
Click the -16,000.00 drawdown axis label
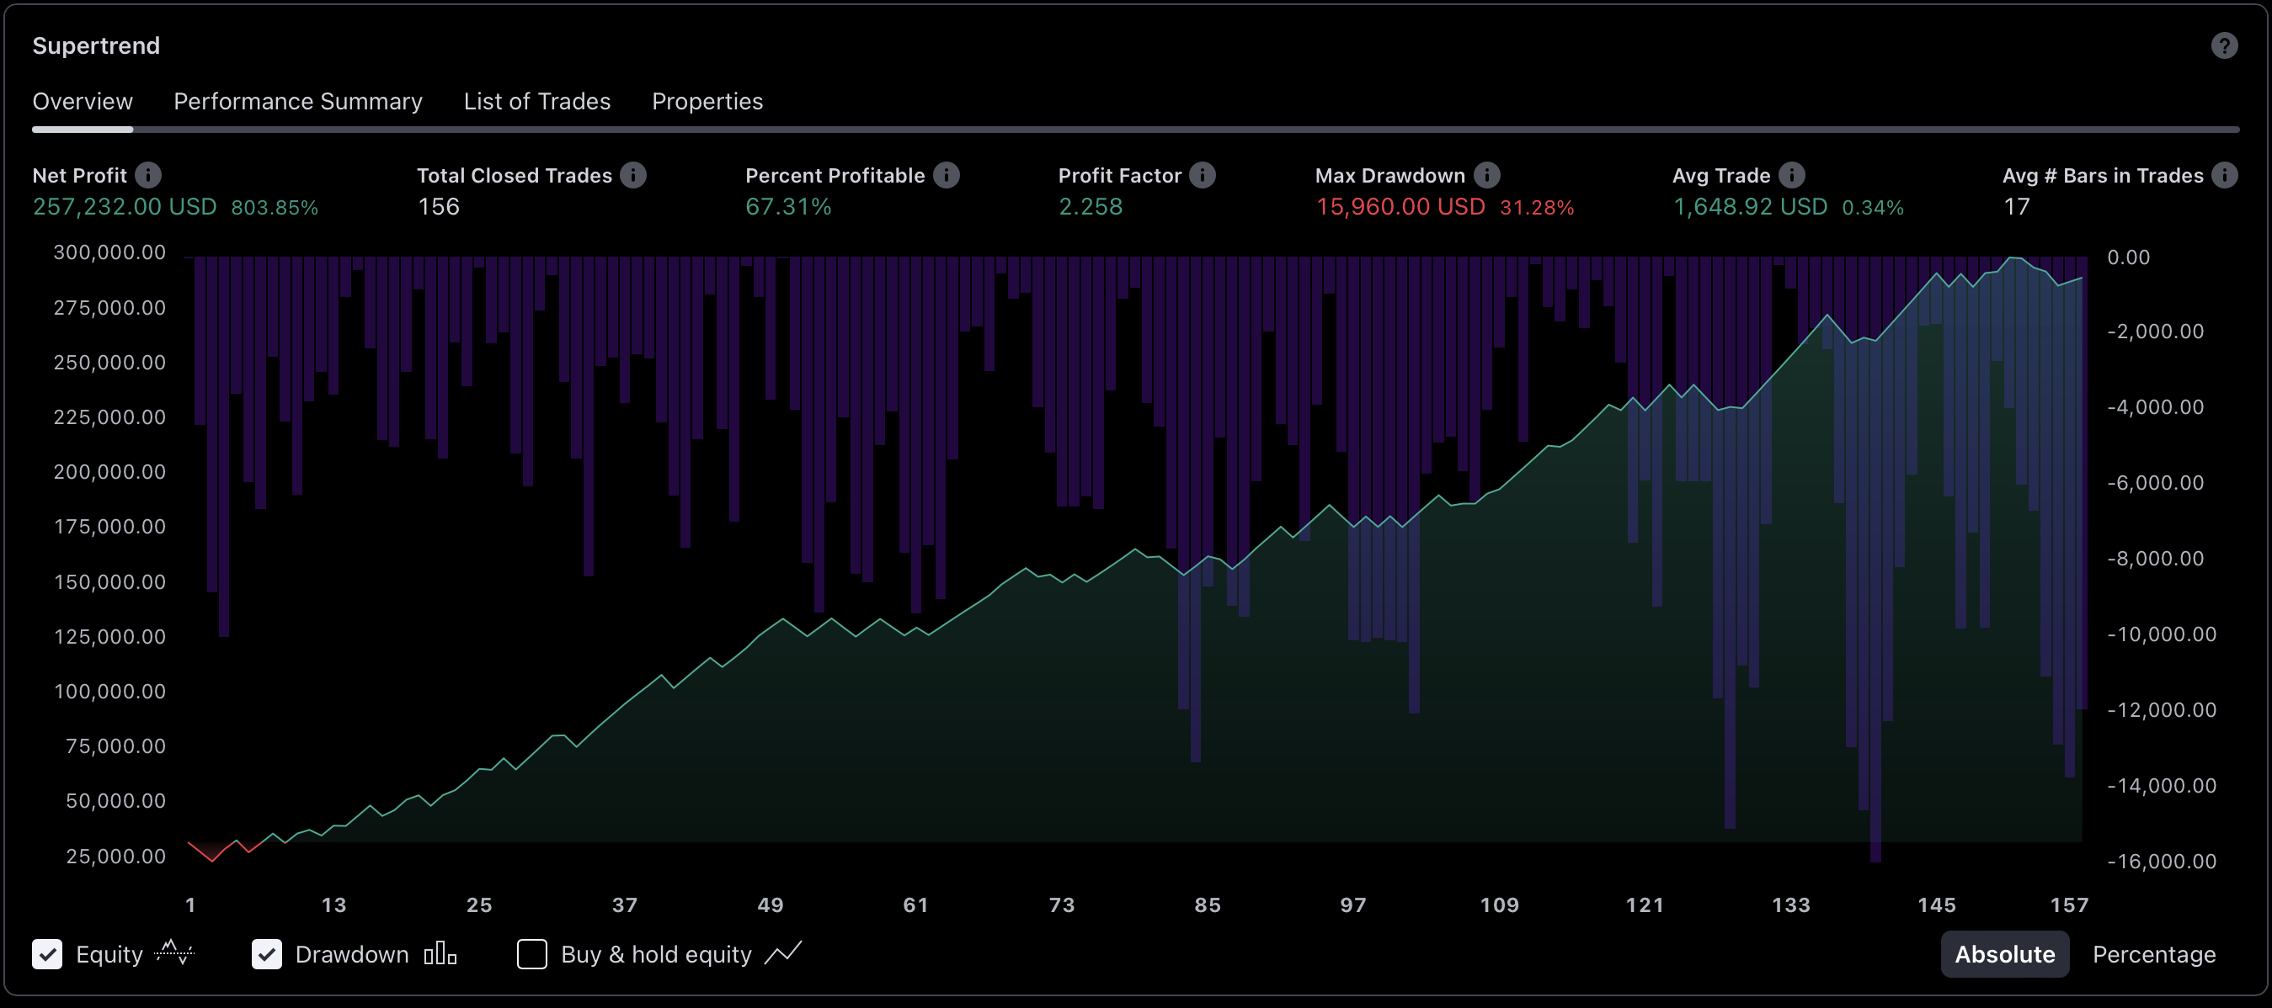click(2162, 862)
